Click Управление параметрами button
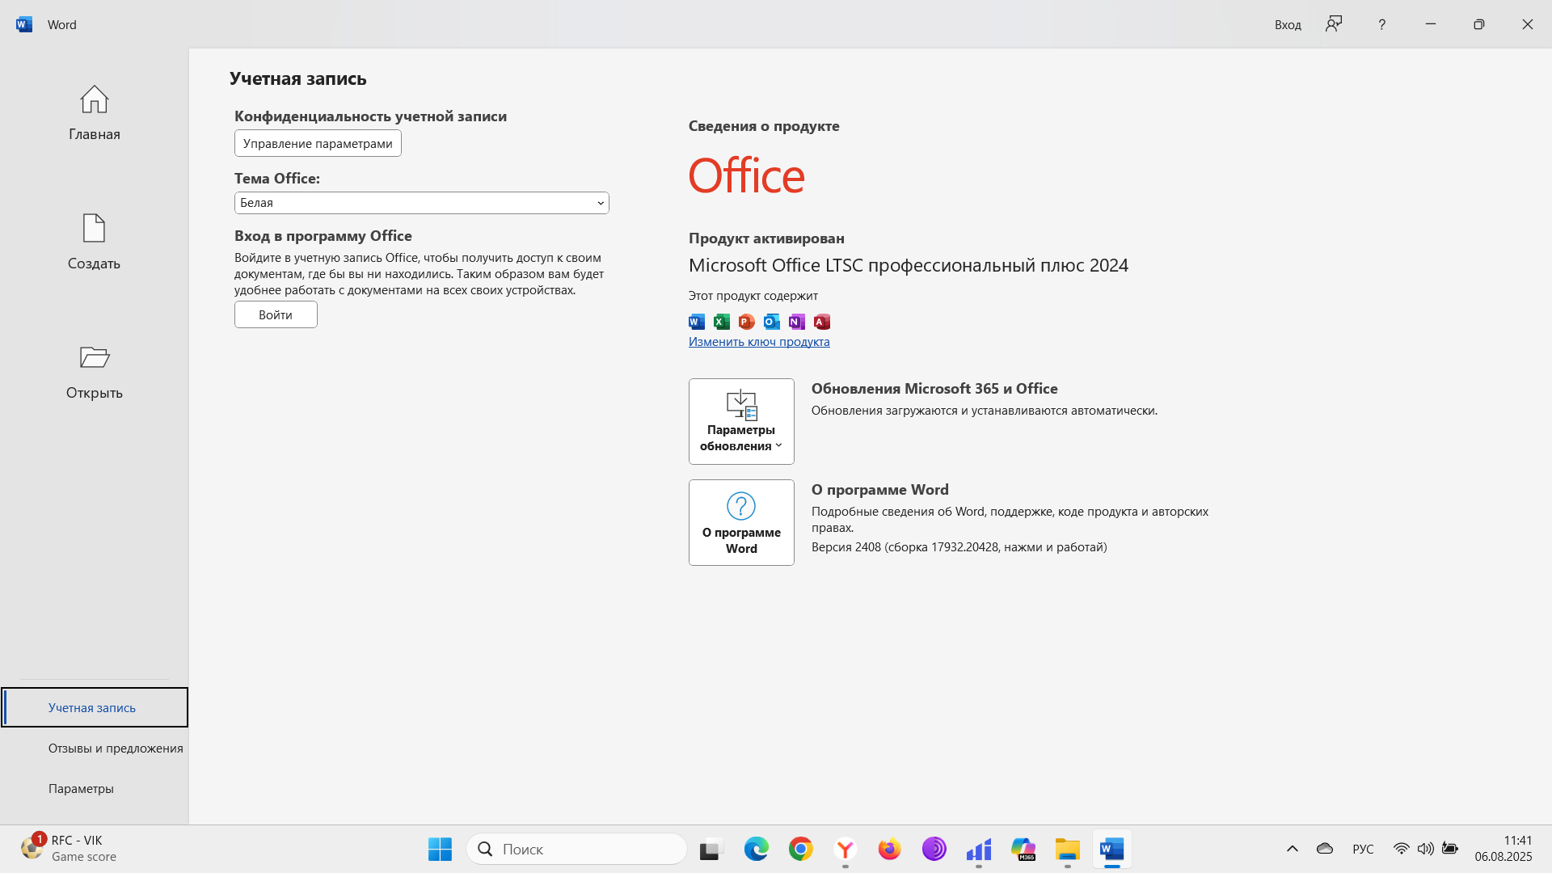The image size is (1552, 873). click(318, 143)
